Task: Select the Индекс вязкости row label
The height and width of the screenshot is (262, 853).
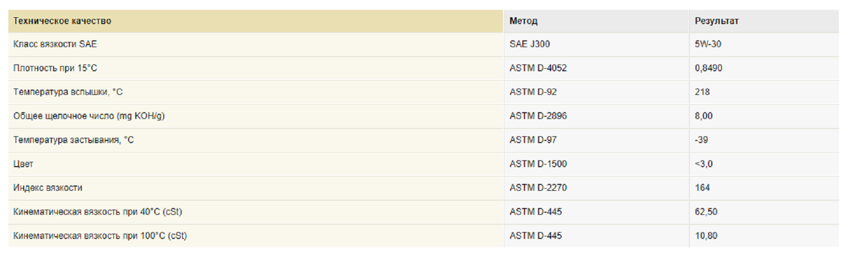Action: coord(48,188)
